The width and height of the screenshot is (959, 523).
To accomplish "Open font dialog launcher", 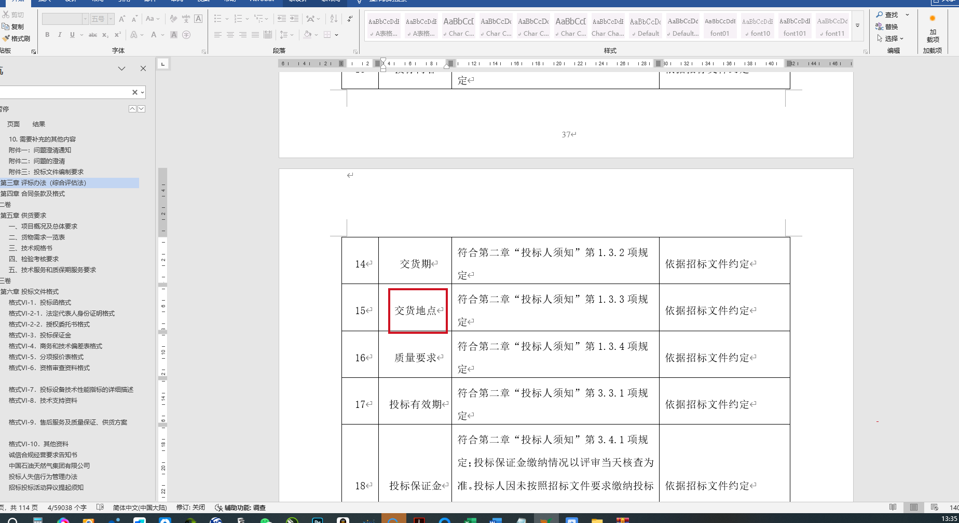I will 204,51.
